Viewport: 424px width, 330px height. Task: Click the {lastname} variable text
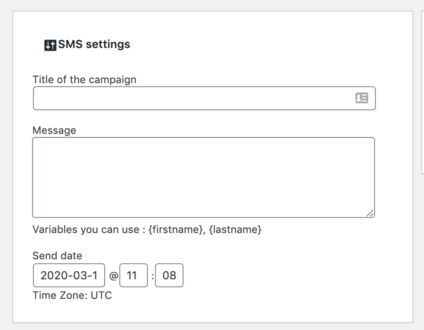(x=235, y=229)
